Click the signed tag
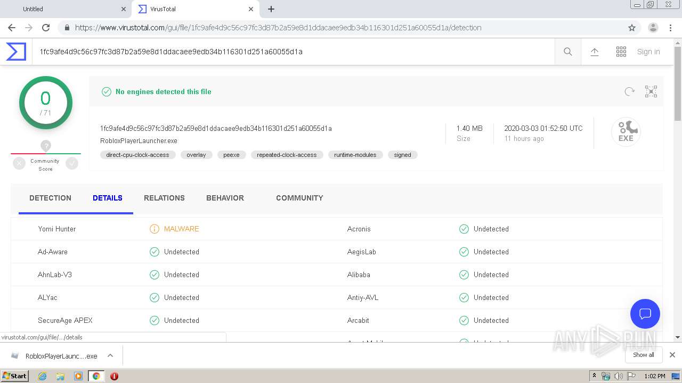The width and height of the screenshot is (682, 383). 402,155
